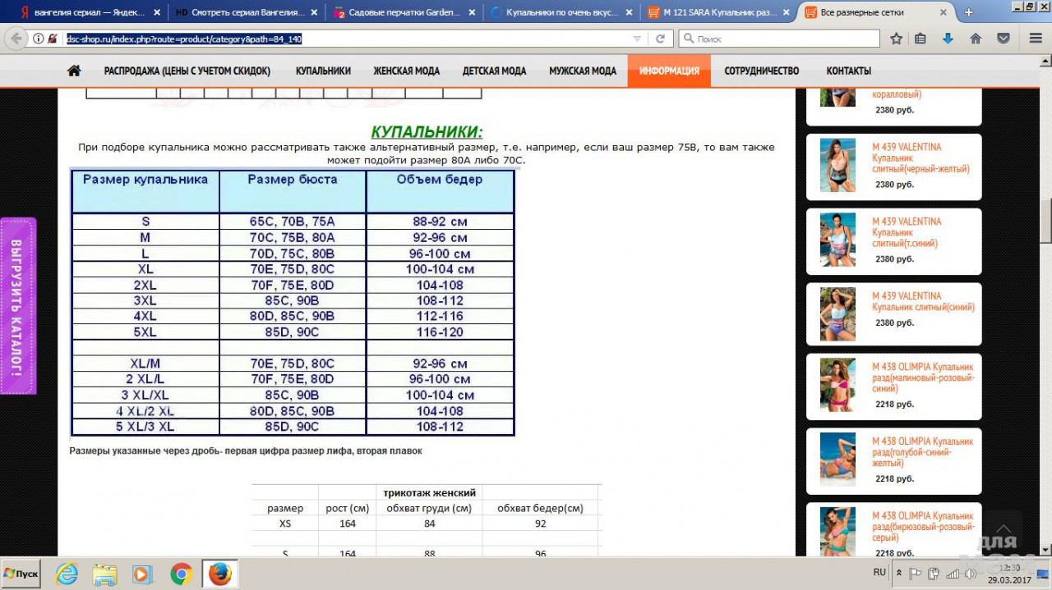Click the site home icon in navigation bar
Image resolution: width=1052 pixels, height=590 pixels.
[x=74, y=71]
